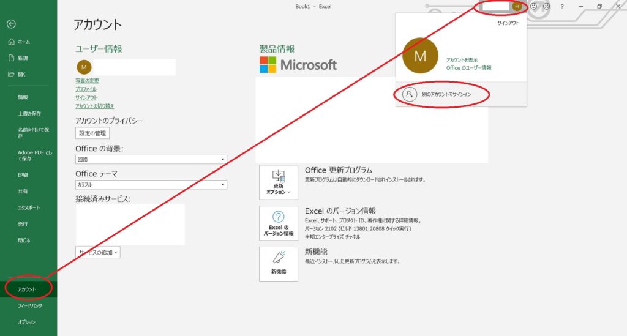Viewport: 627px width, 336px height.
Task: Click the smiley feedback icon in the title bar
Action: [x=533, y=6]
